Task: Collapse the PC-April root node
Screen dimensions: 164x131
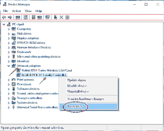Action: coord(3,24)
